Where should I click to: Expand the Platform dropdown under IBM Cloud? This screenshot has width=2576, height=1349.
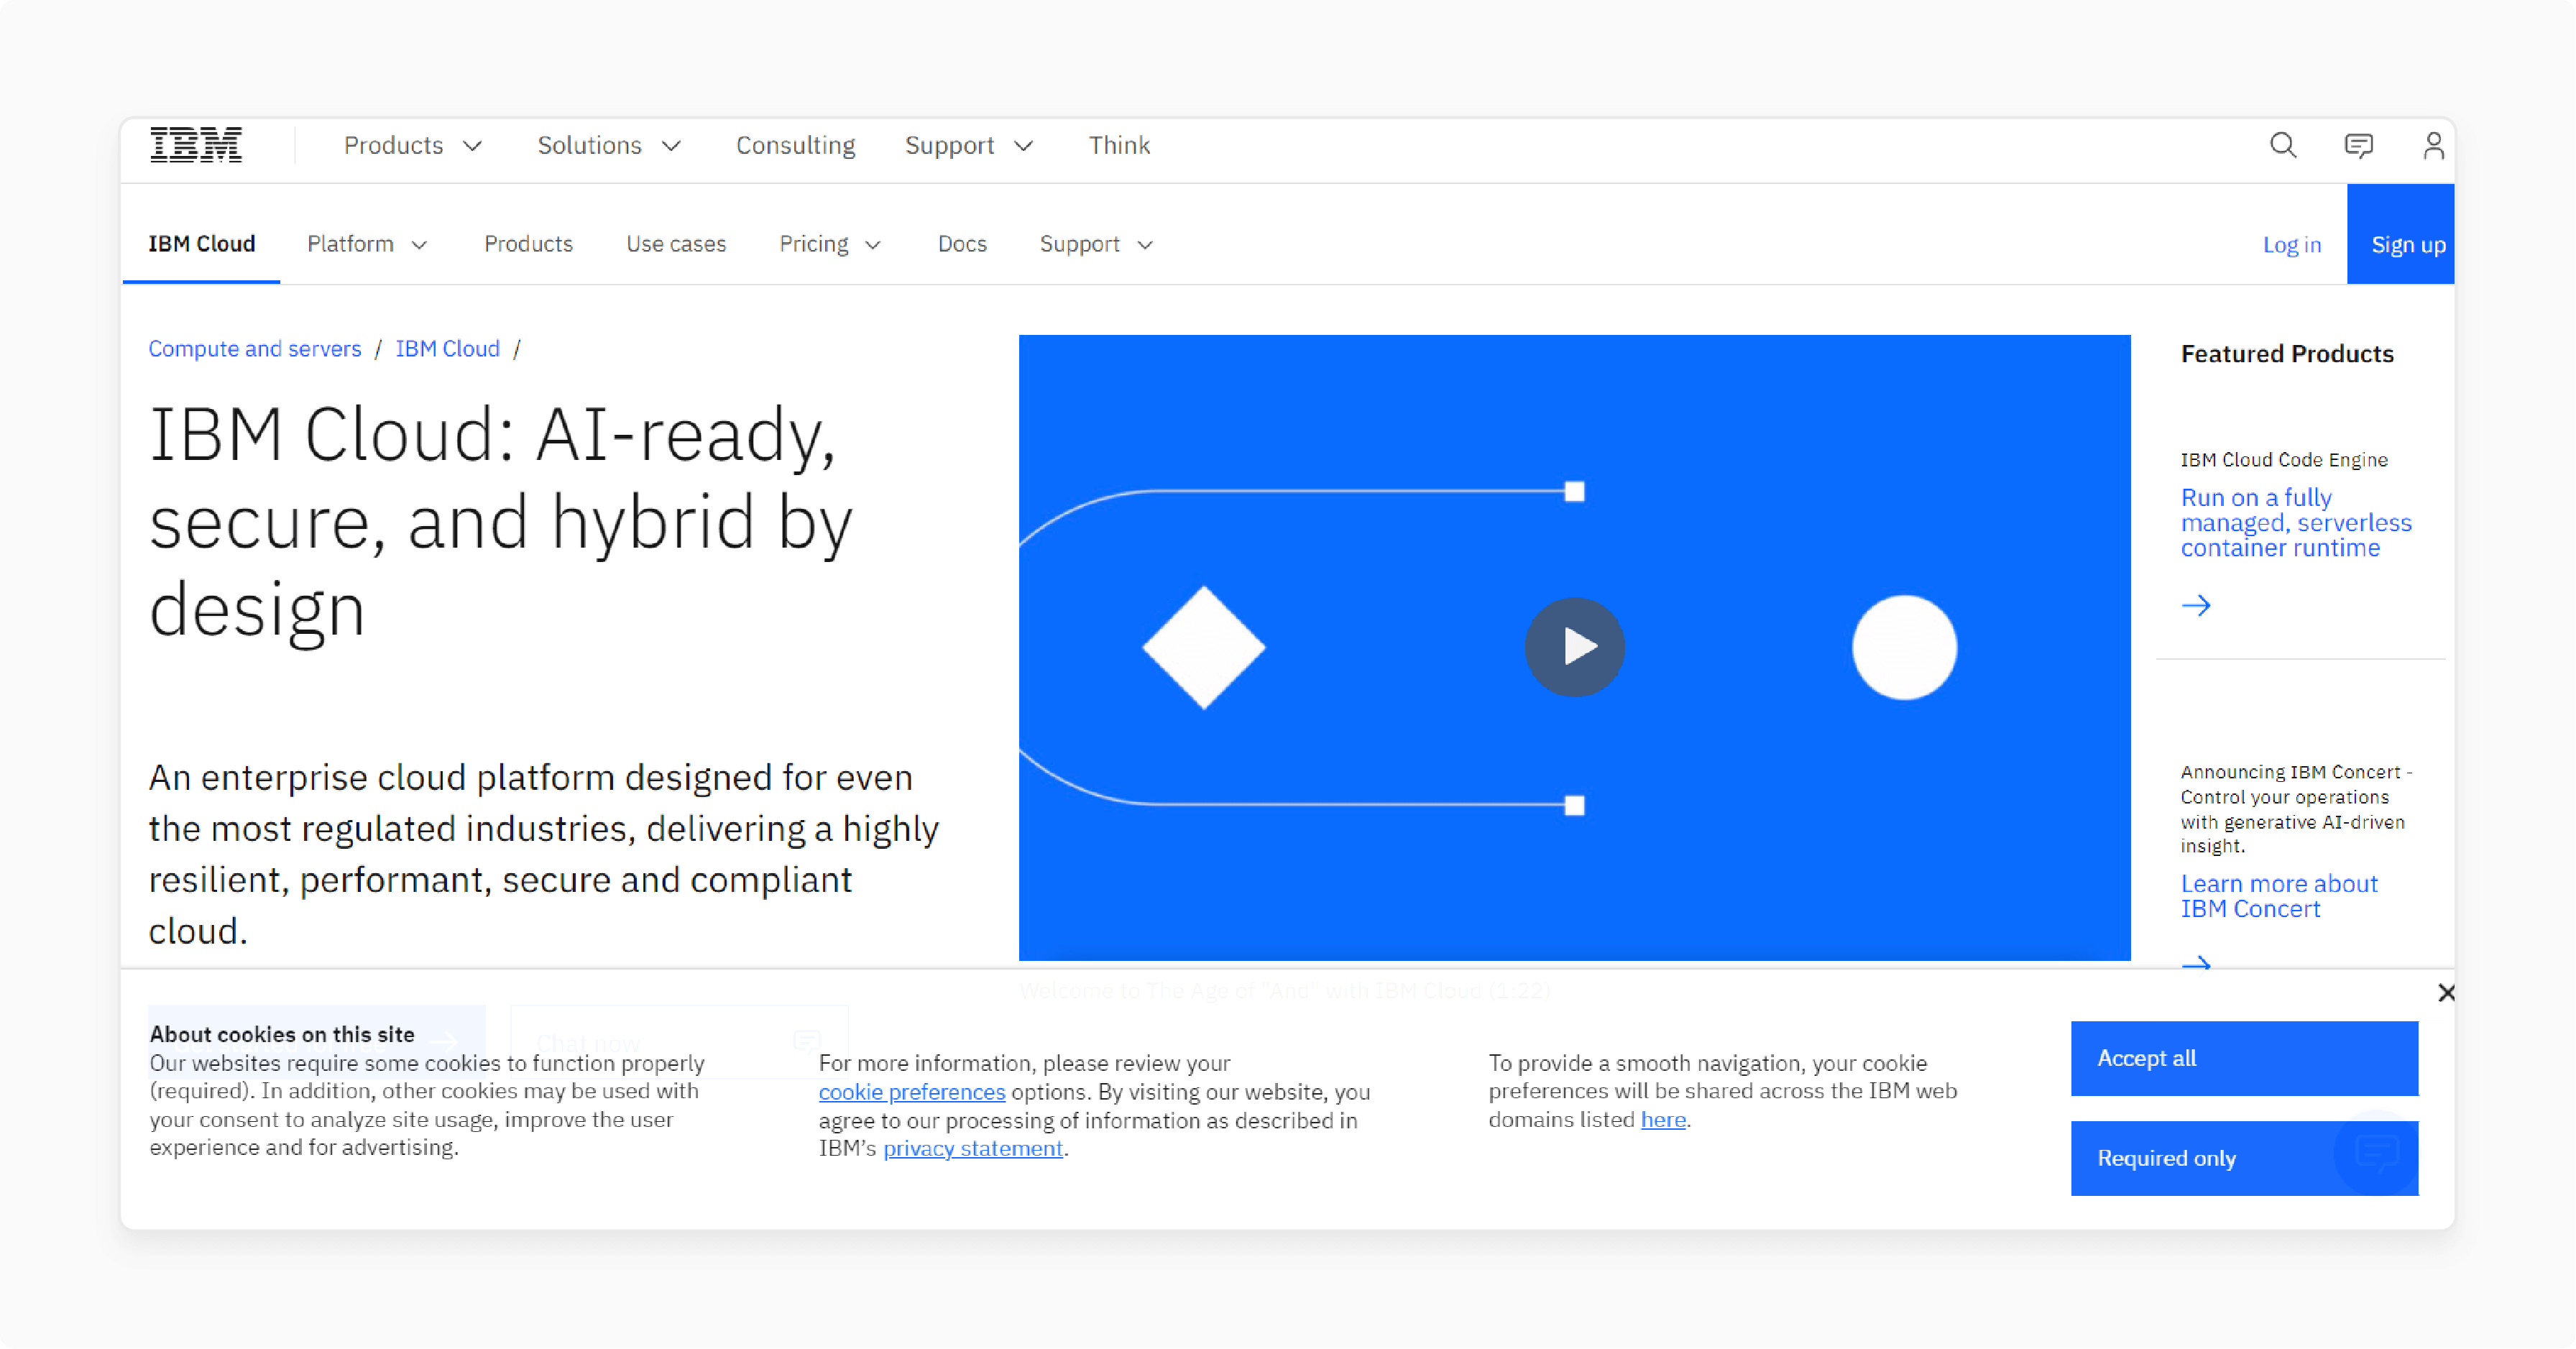click(x=364, y=244)
